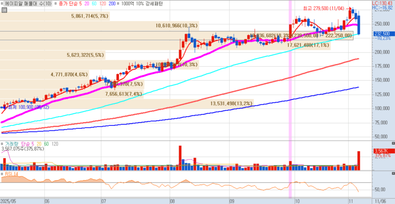Select the 1000억 10% 강세패턴 indicator label
395x204 pixels.
click(x=142, y=4)
